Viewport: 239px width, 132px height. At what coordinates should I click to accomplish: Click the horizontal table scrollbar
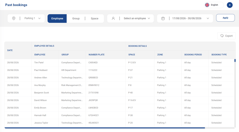pos(105,128)
